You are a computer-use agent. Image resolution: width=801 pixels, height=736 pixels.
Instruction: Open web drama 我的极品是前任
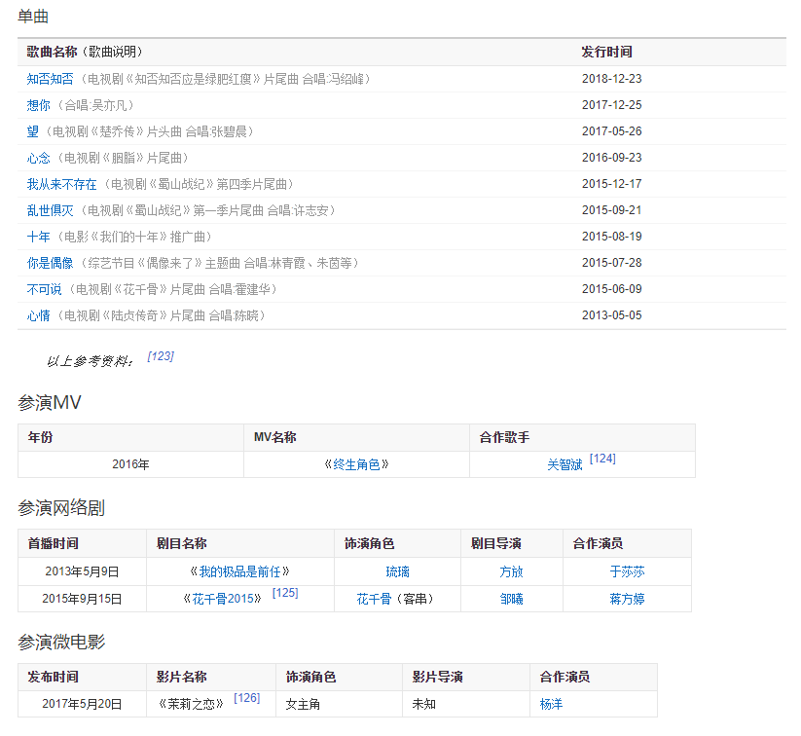(239, 571)
